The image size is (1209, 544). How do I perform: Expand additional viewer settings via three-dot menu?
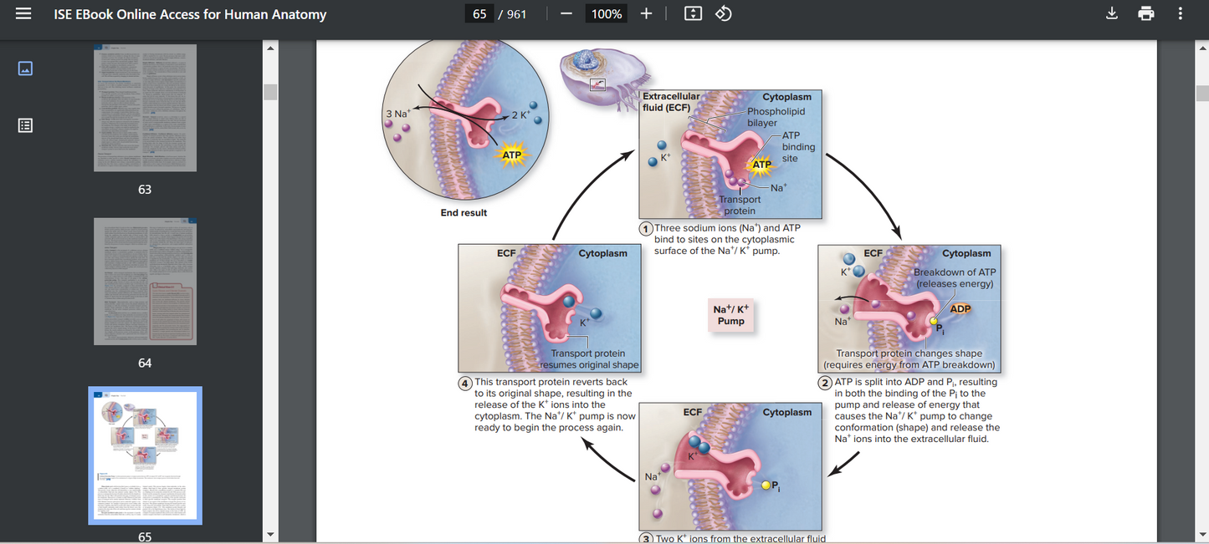[x=1181, y=13]
